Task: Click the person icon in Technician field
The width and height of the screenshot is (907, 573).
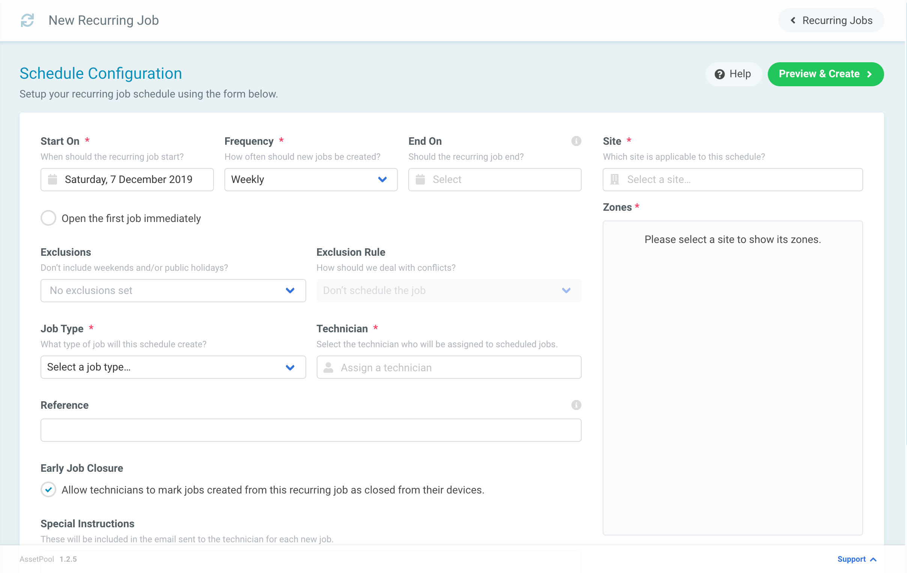Action: click(328, 367)
